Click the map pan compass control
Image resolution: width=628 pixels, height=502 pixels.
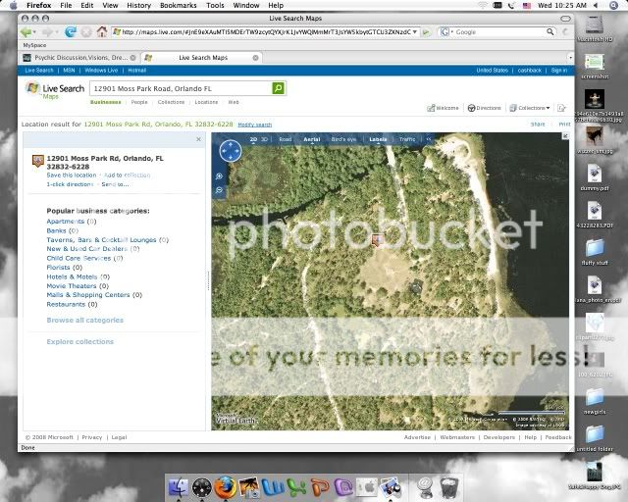230,151
